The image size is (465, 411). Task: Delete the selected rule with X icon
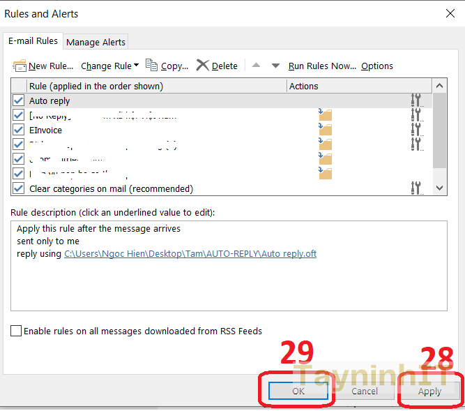click(203, 66)
